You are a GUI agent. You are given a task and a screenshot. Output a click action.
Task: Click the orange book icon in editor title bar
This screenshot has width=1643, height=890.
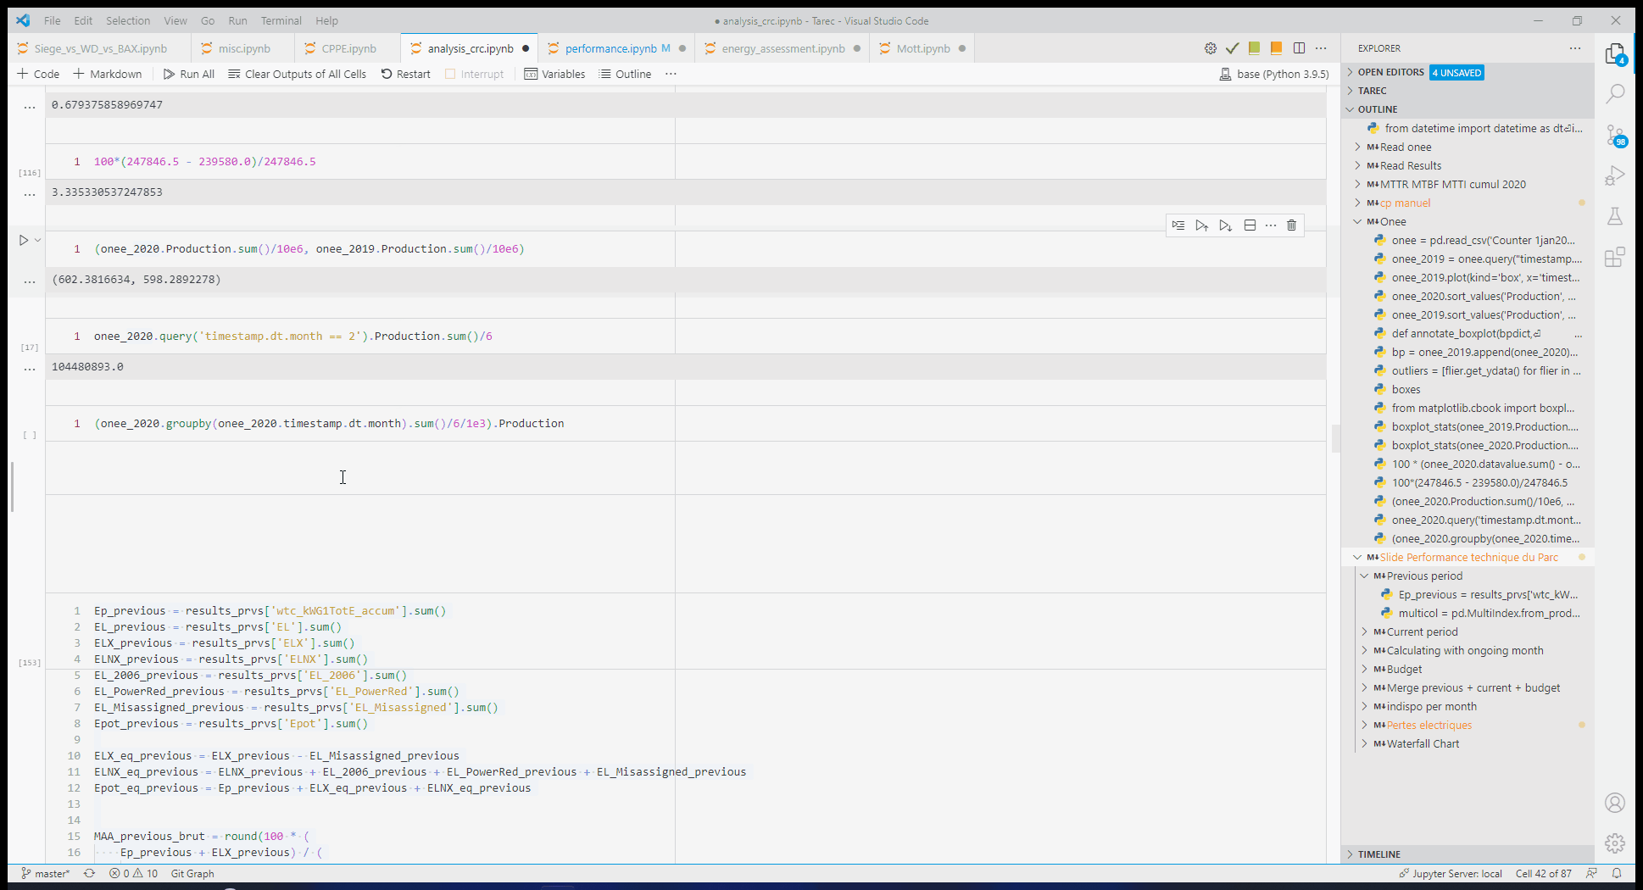(x=1276, y=48)
